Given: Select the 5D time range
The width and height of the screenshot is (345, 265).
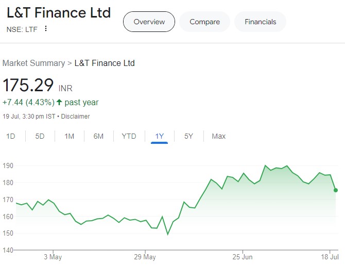Looking at the screenshot, I should pyautogui.click(x=40, y=136).
